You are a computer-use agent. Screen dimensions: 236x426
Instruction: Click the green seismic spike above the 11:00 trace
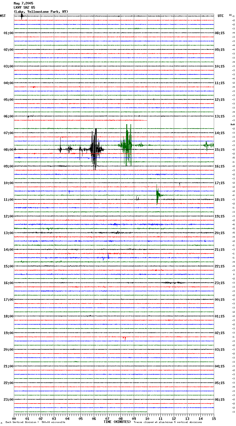tap(157, 195)
